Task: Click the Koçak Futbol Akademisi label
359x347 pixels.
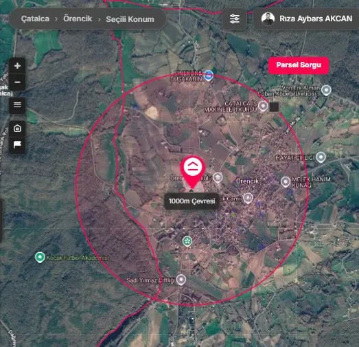Action: 78,258
